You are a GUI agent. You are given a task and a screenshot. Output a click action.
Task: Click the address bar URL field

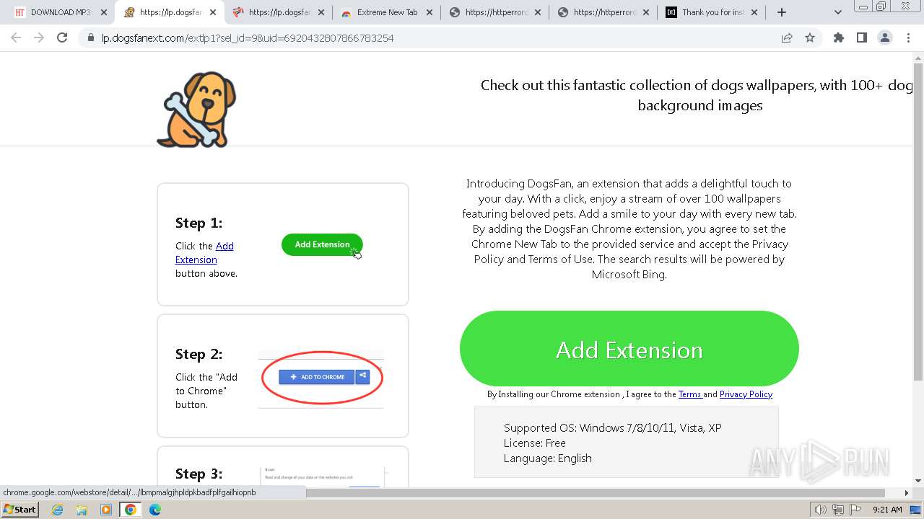433,38
